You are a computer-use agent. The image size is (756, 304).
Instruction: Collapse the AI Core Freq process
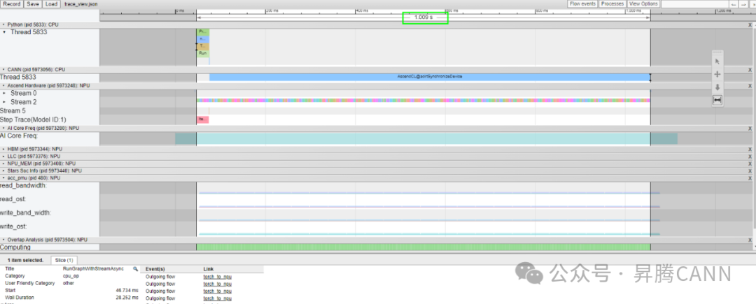coord(4,129)
